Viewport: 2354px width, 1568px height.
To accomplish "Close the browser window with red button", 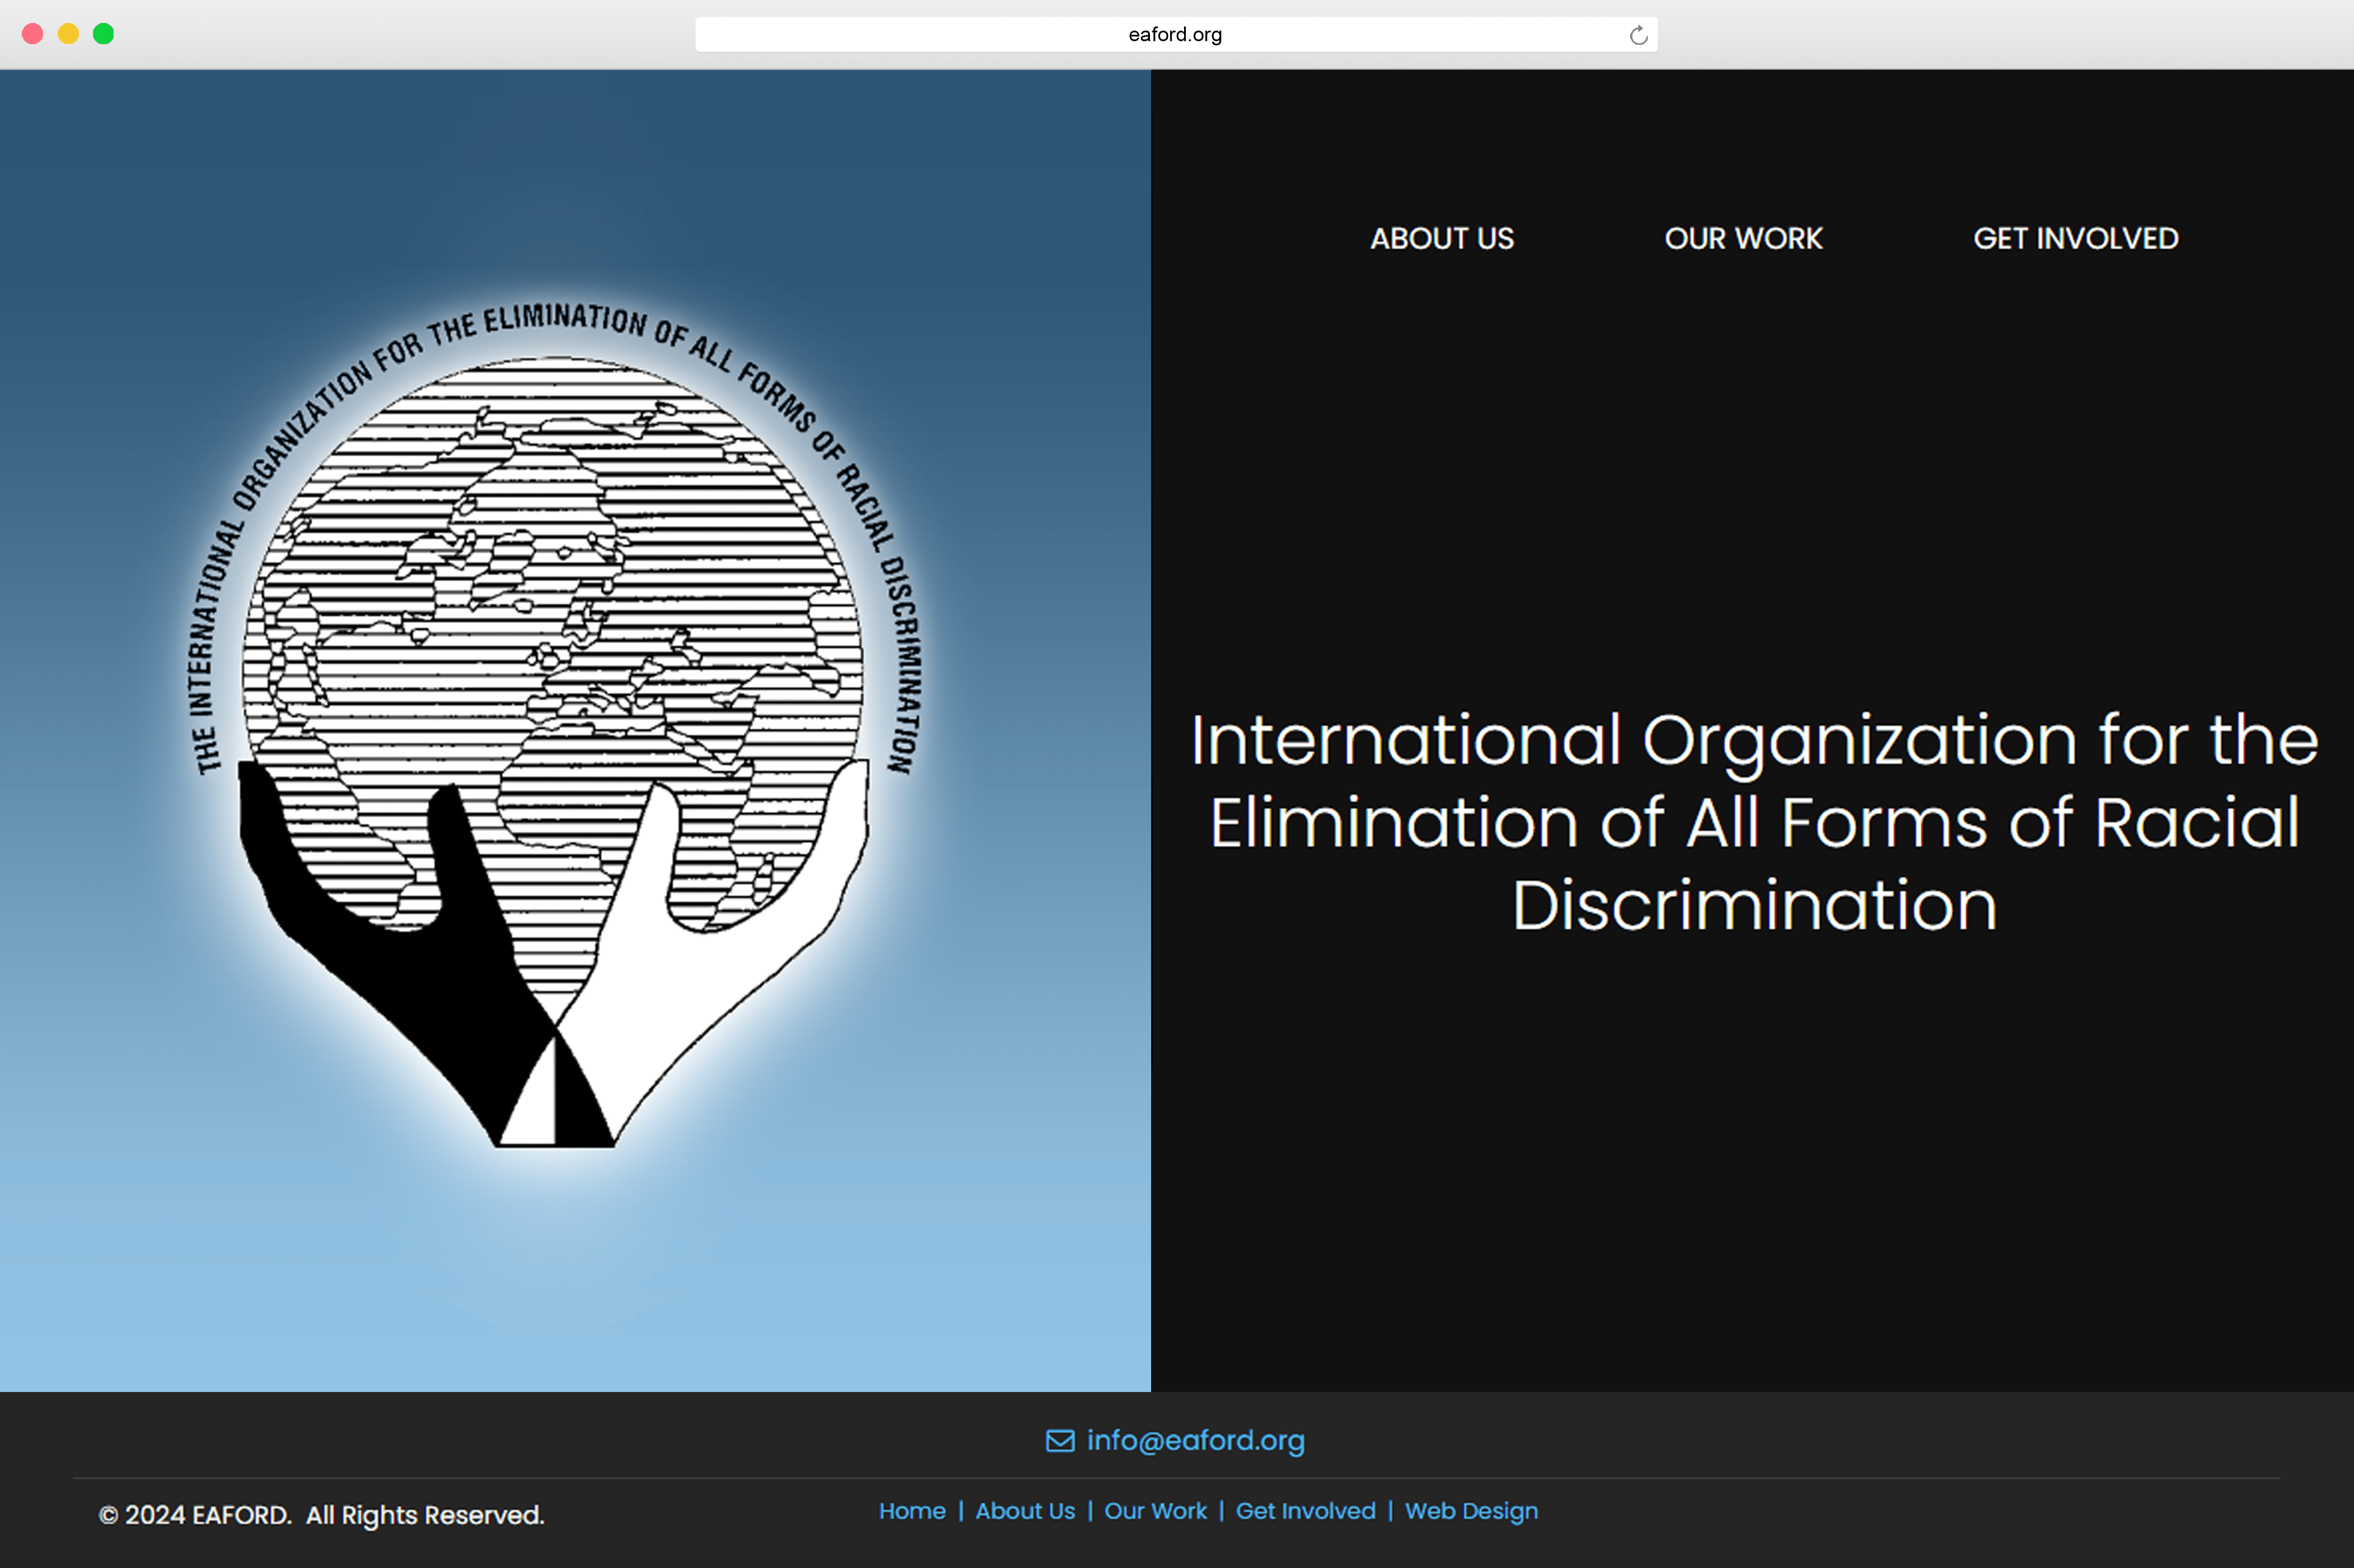I will [33, 34].
